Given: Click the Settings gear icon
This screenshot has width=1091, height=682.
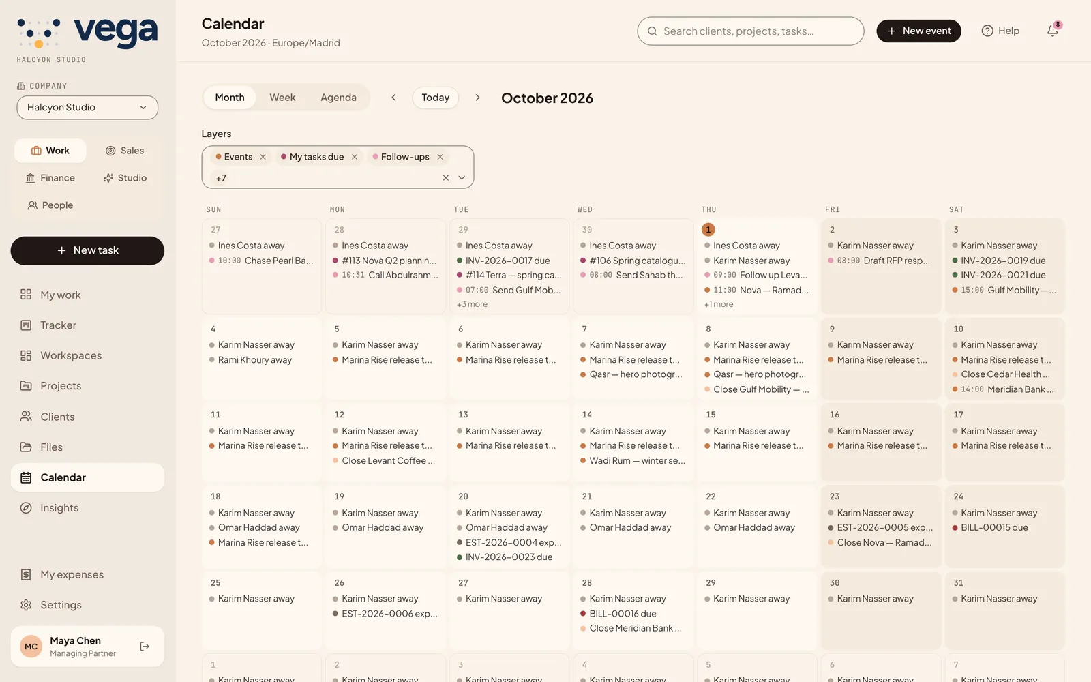Looking at the screenshot, I should tap(26, 605).
